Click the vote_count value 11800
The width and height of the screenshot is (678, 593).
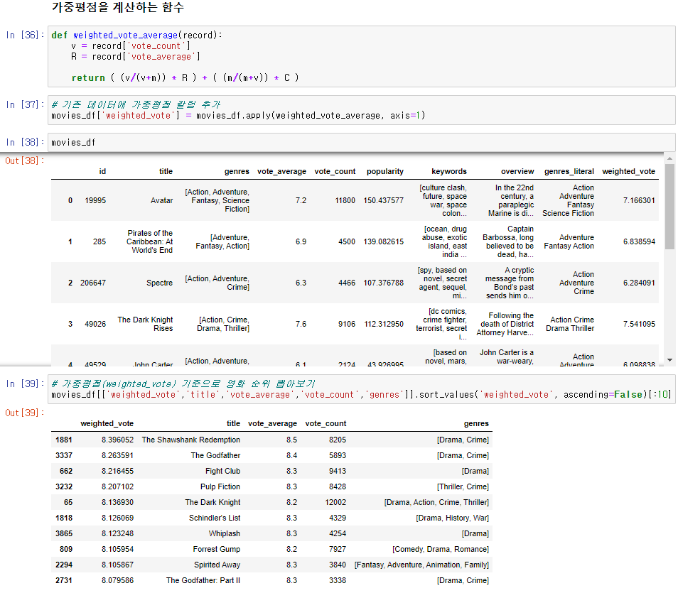point(345,200)
